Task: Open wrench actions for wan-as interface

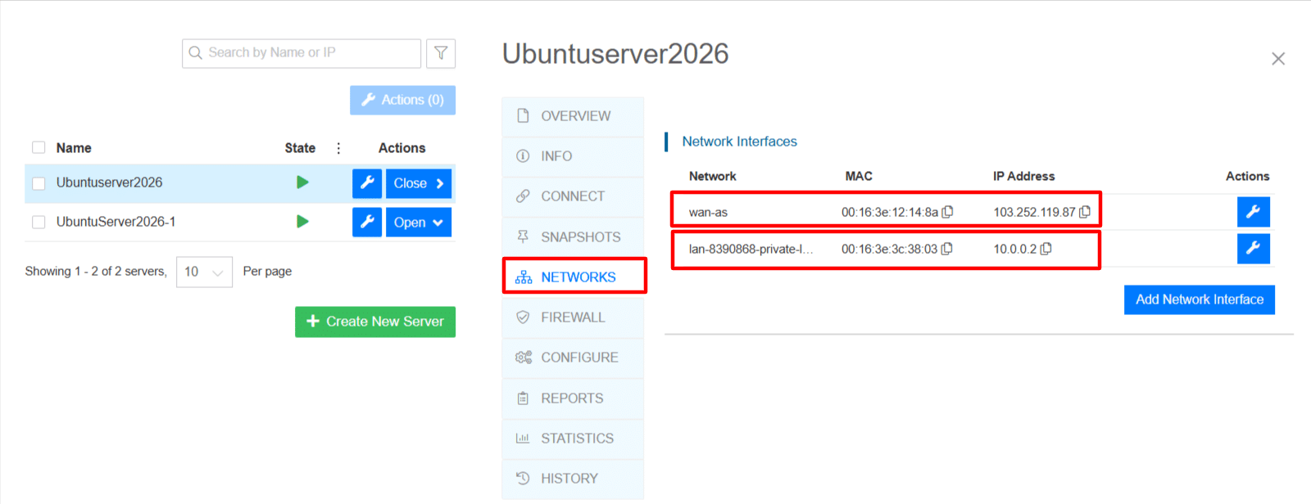Action: 1254,212
